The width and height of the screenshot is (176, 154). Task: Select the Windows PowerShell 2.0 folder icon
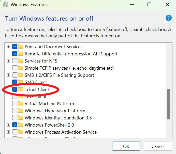click(x=20, y=125)
